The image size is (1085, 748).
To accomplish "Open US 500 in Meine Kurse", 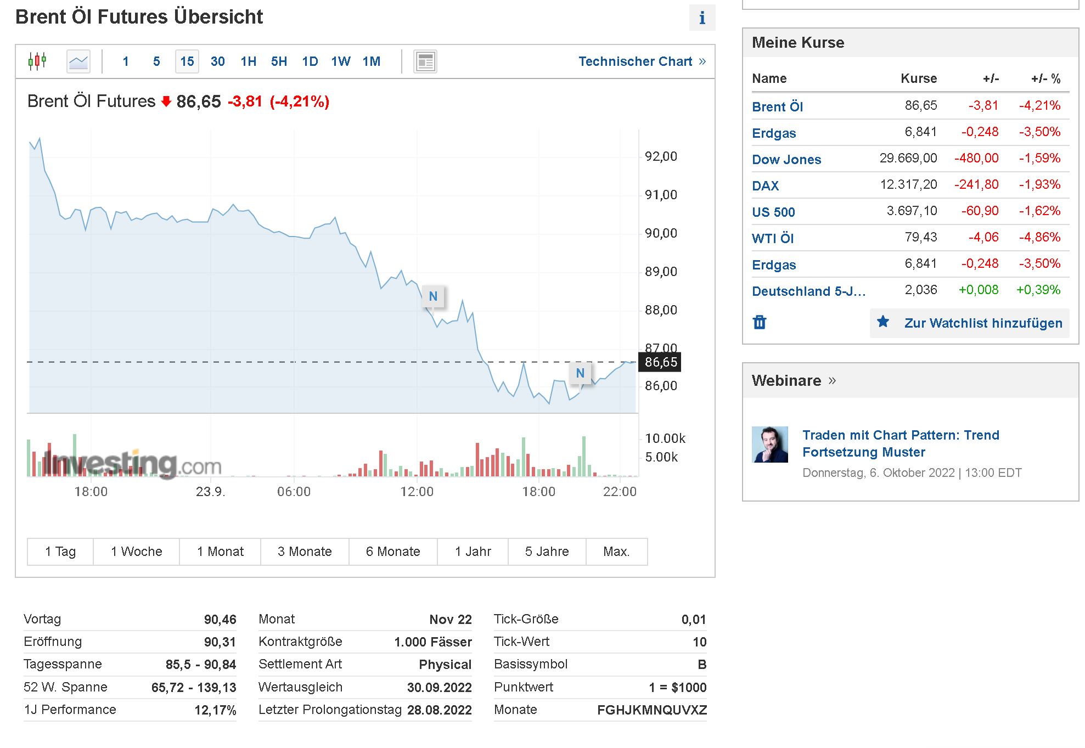I will 773,212.
